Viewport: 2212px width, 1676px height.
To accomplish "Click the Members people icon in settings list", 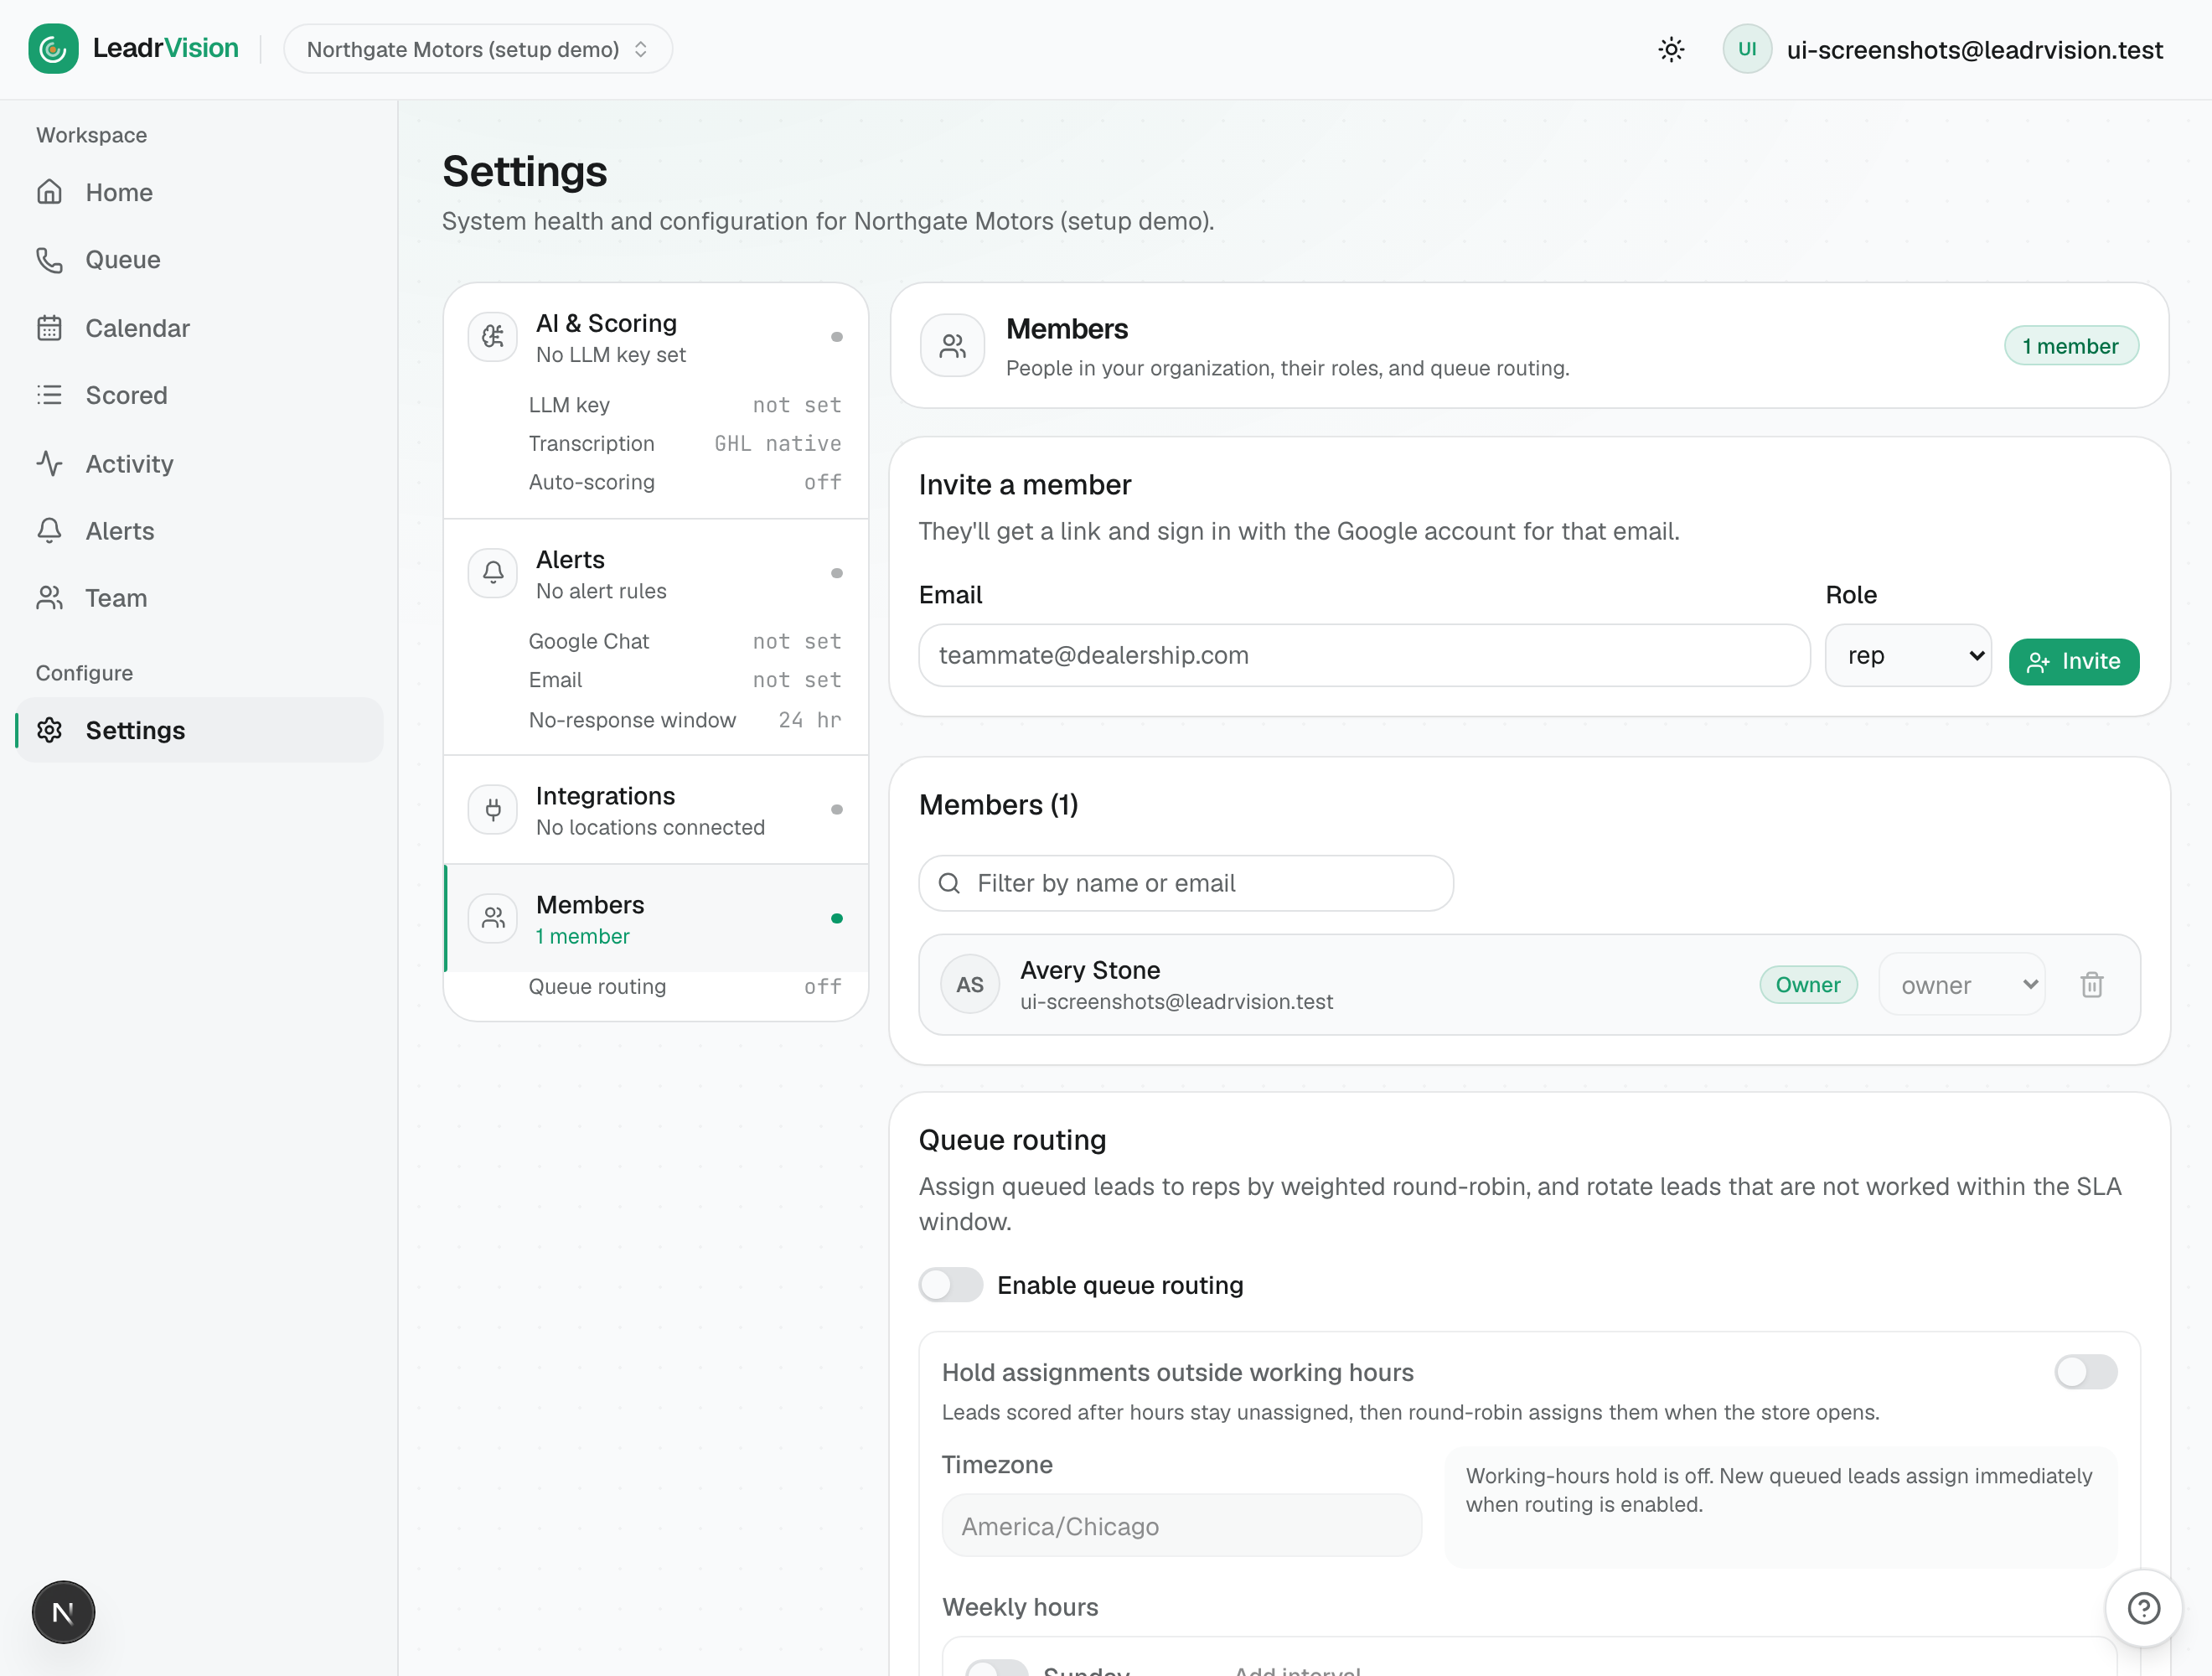I will [493, 918].
